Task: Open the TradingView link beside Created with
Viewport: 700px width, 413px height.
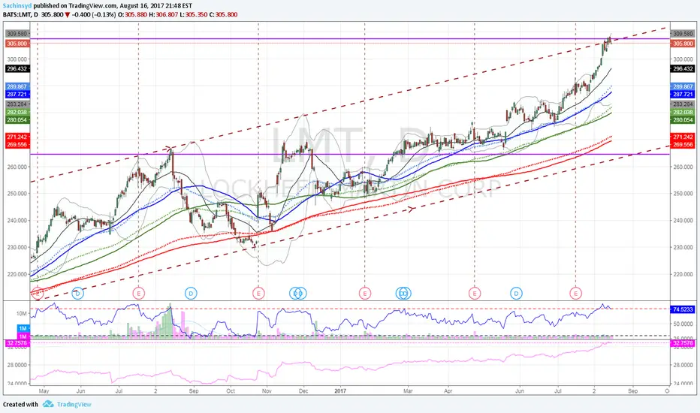Action: [x=74, y=405]
